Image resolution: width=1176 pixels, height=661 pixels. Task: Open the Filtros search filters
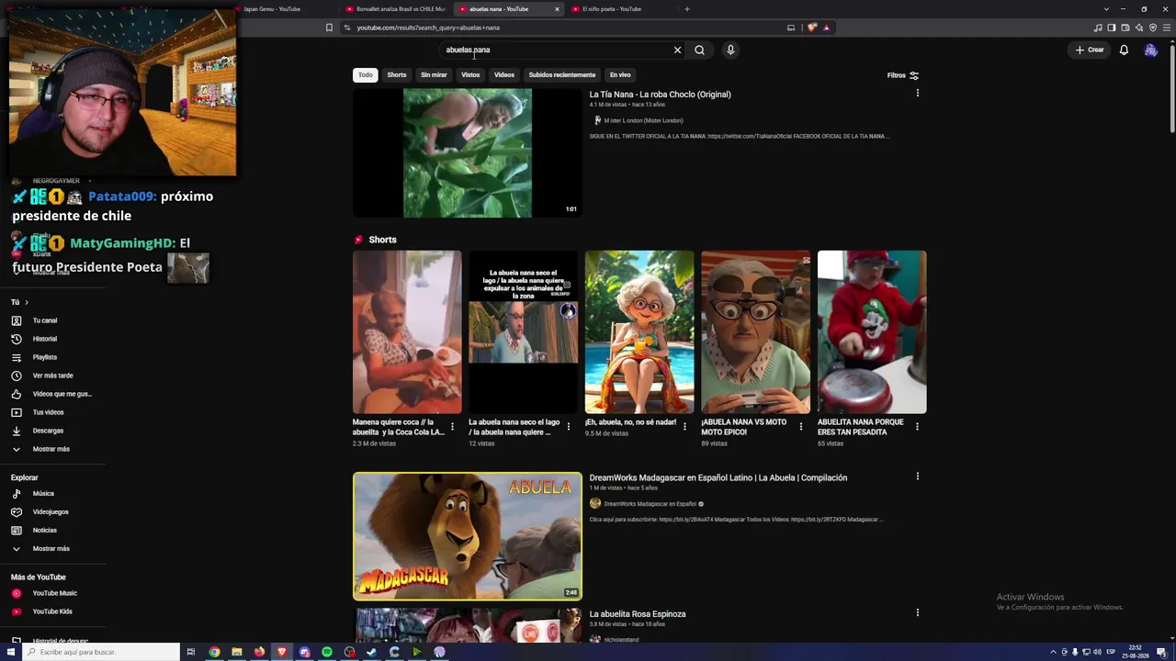903,75
